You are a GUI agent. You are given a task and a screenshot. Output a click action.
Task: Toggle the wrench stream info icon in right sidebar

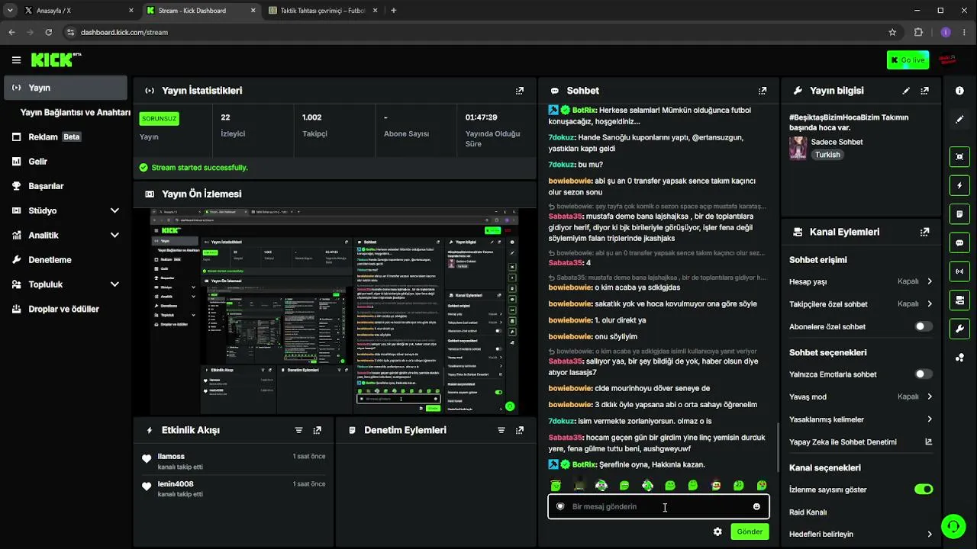click(x=959, y=329)
